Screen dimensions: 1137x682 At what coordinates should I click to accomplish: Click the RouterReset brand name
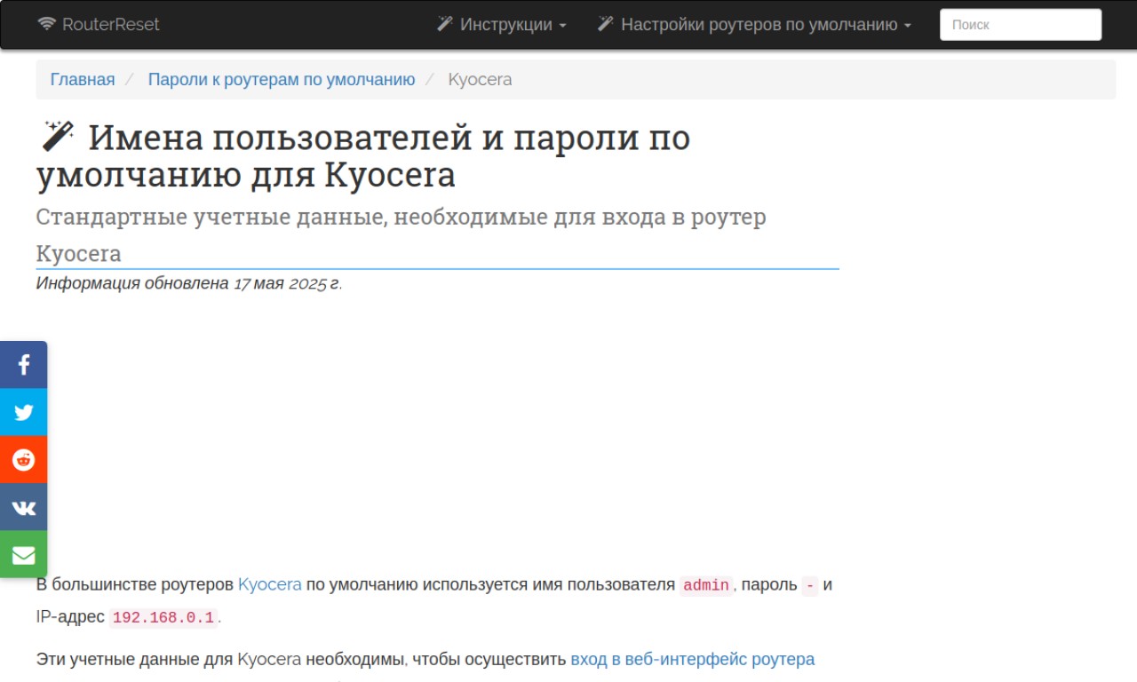pyautogui.click(x=111, y=24)
